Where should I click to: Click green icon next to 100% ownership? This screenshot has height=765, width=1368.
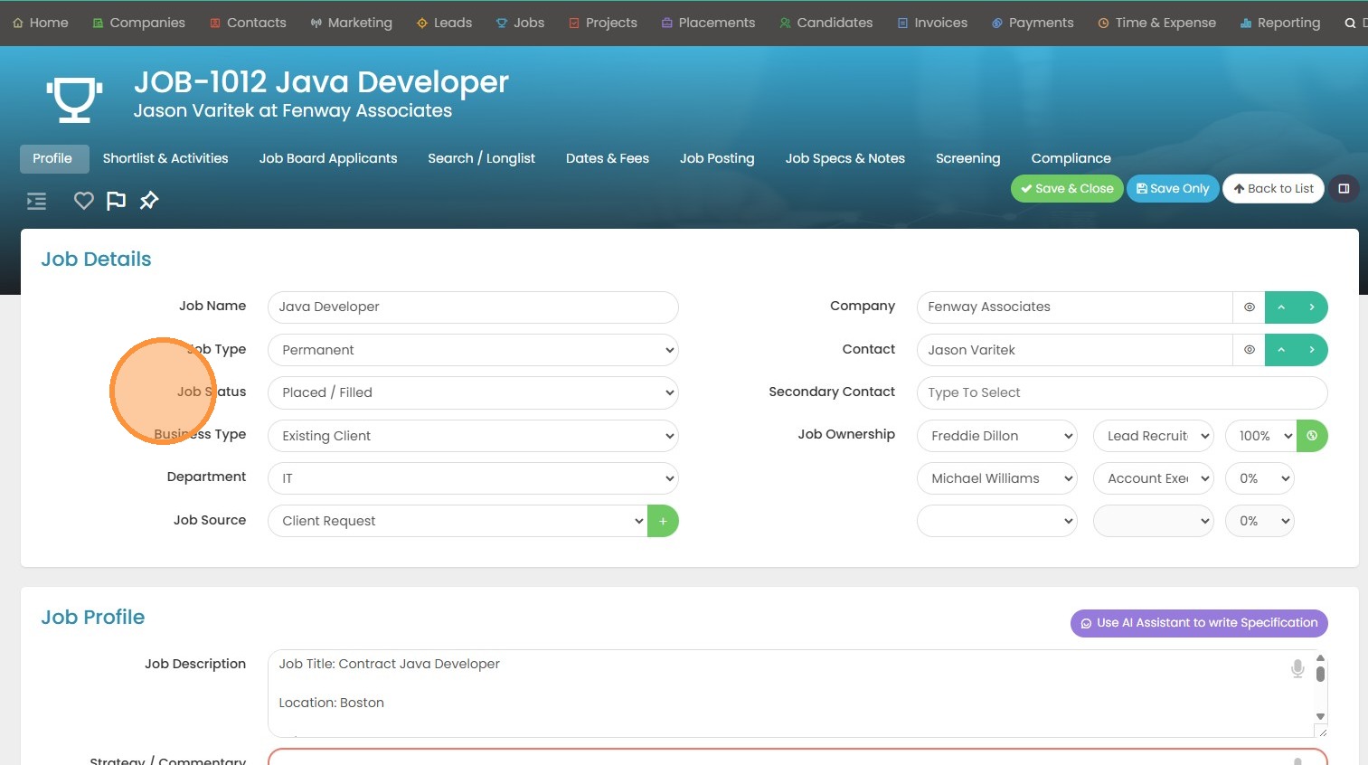point(1312,436)
